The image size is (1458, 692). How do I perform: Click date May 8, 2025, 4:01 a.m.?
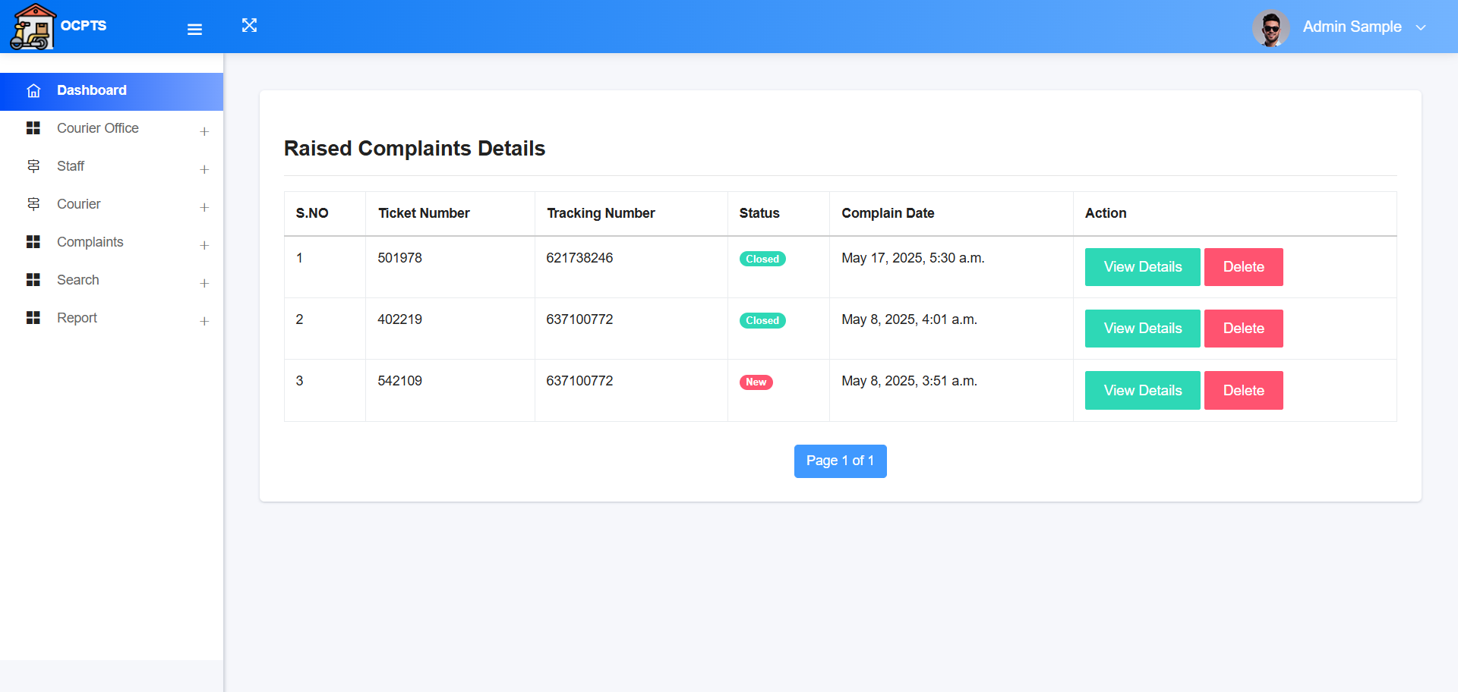click(x=909, y=319)
